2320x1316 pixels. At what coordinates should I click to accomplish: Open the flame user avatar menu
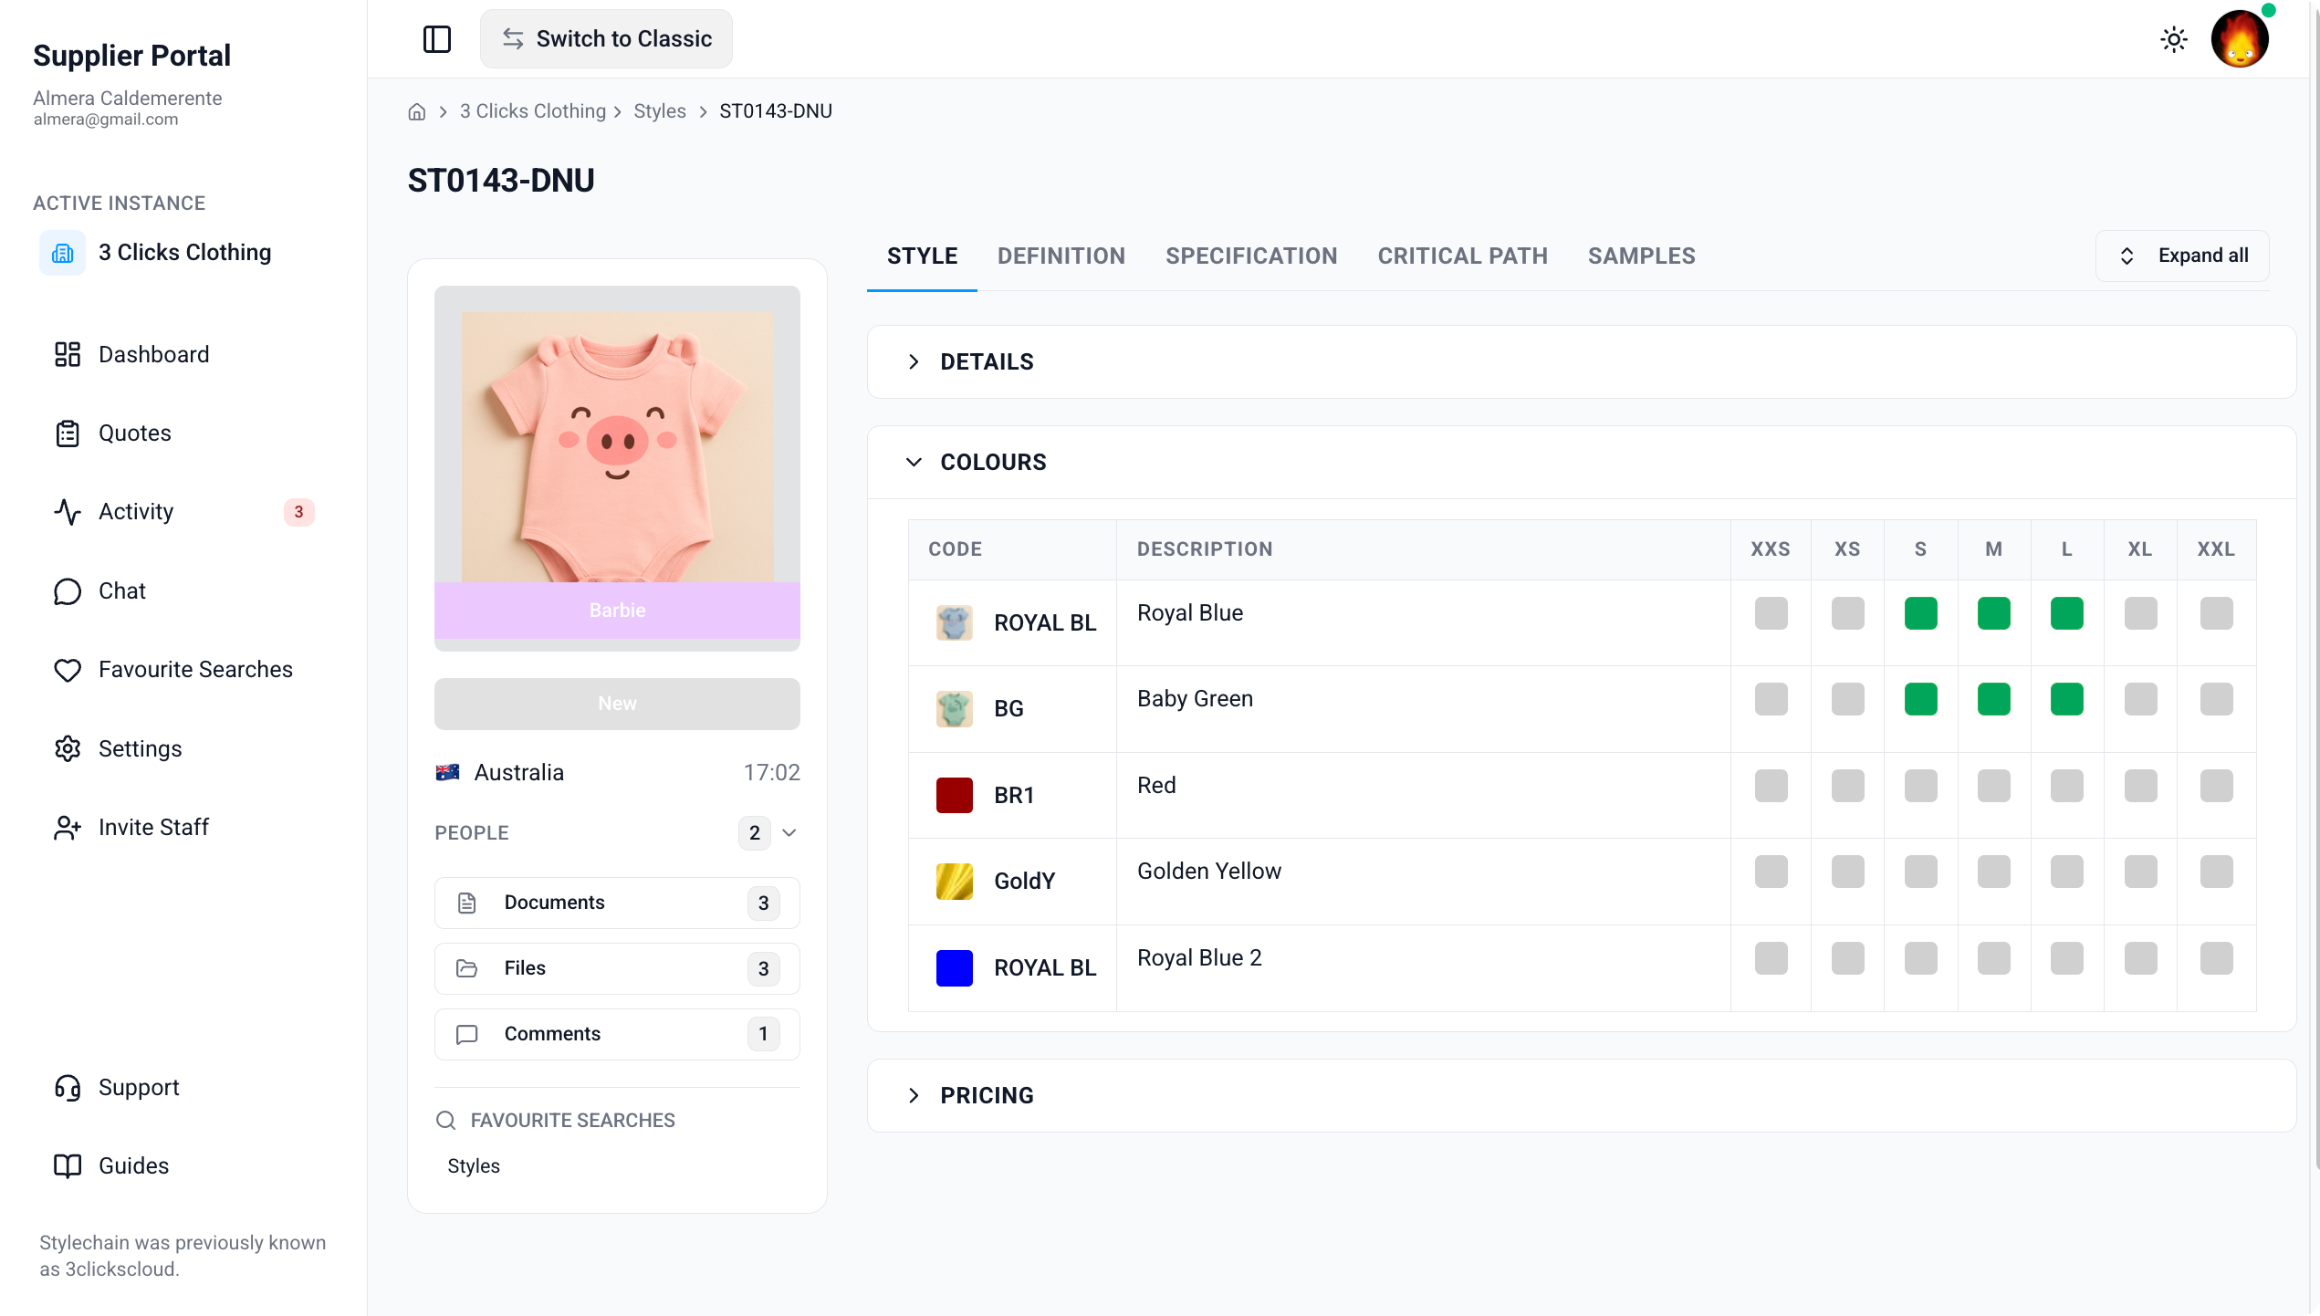(2240, 39)
